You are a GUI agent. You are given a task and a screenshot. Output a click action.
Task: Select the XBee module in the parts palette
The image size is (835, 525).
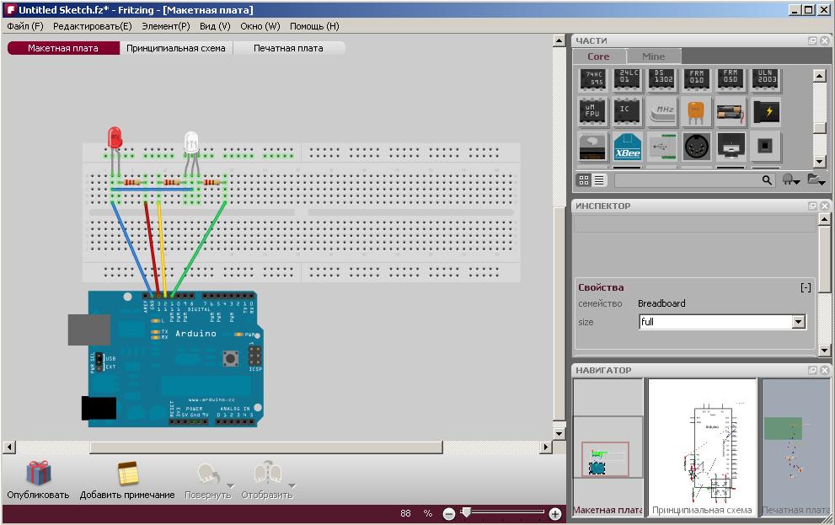tap(626, 148)
